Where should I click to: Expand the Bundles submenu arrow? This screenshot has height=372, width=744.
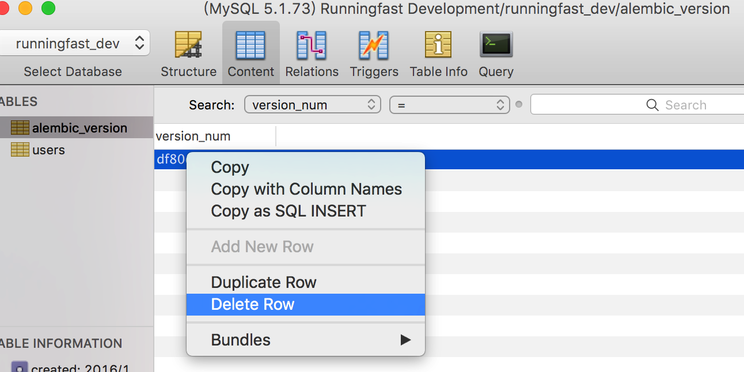(x=406, y=340)
